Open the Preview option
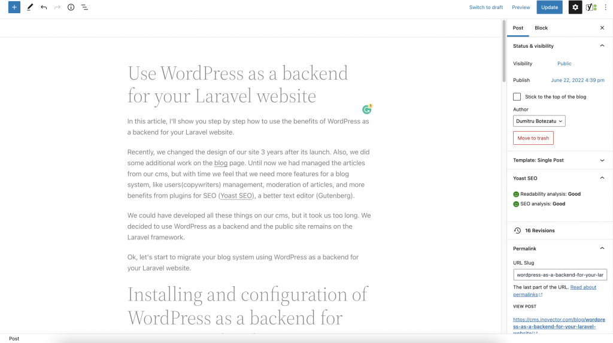The image size is (613, 343). (x=521, y=7)
